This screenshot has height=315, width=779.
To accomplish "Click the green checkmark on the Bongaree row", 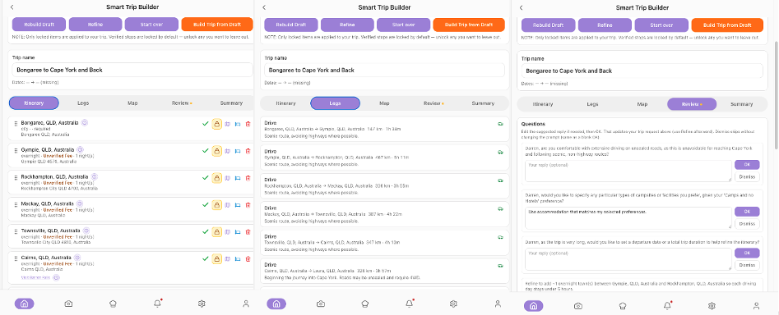I will [x=205, y=124].
